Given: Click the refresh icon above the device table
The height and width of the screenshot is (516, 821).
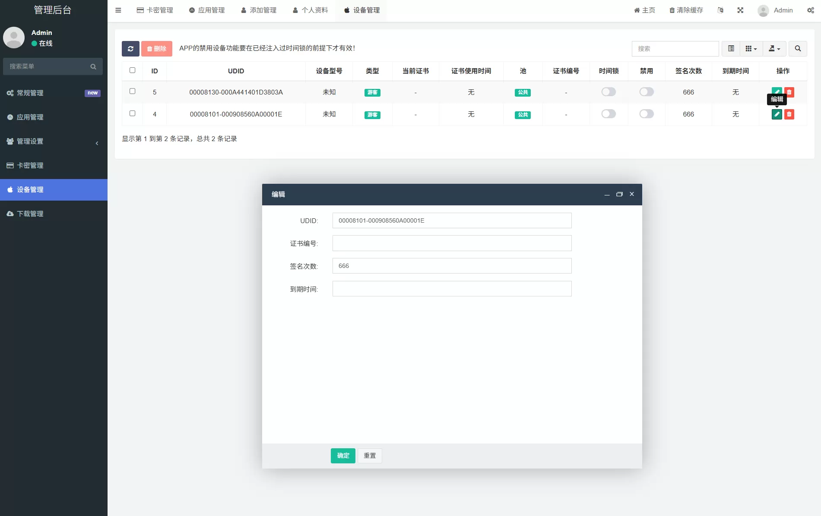Looking at the screenshot, I should coord(130,49).
